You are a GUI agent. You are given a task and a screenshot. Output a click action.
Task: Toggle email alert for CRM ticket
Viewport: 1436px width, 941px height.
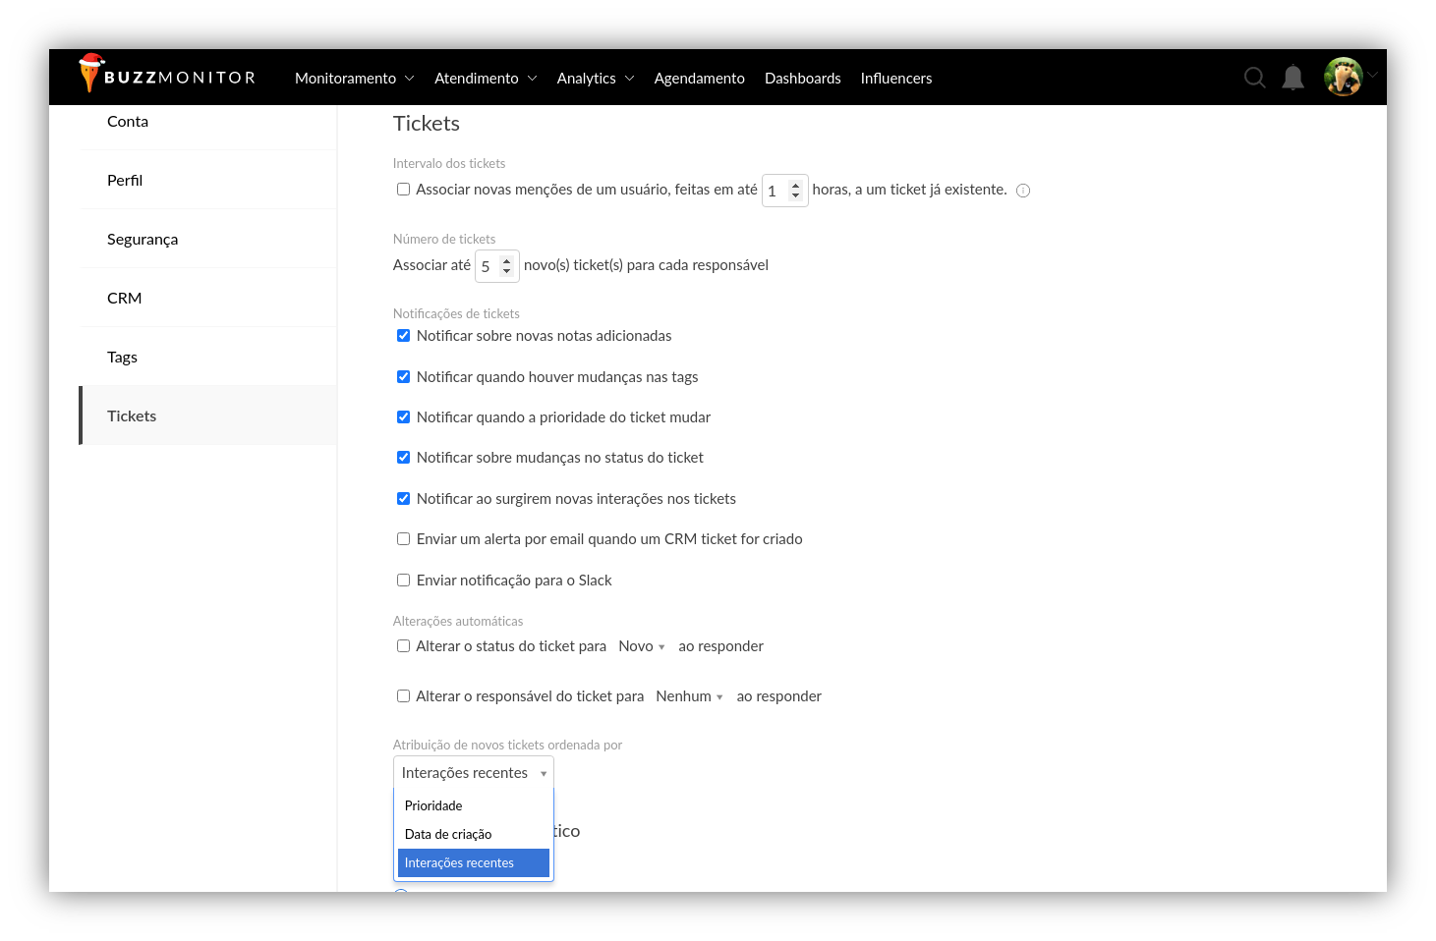pyautogui.click(x=403, y=539)
